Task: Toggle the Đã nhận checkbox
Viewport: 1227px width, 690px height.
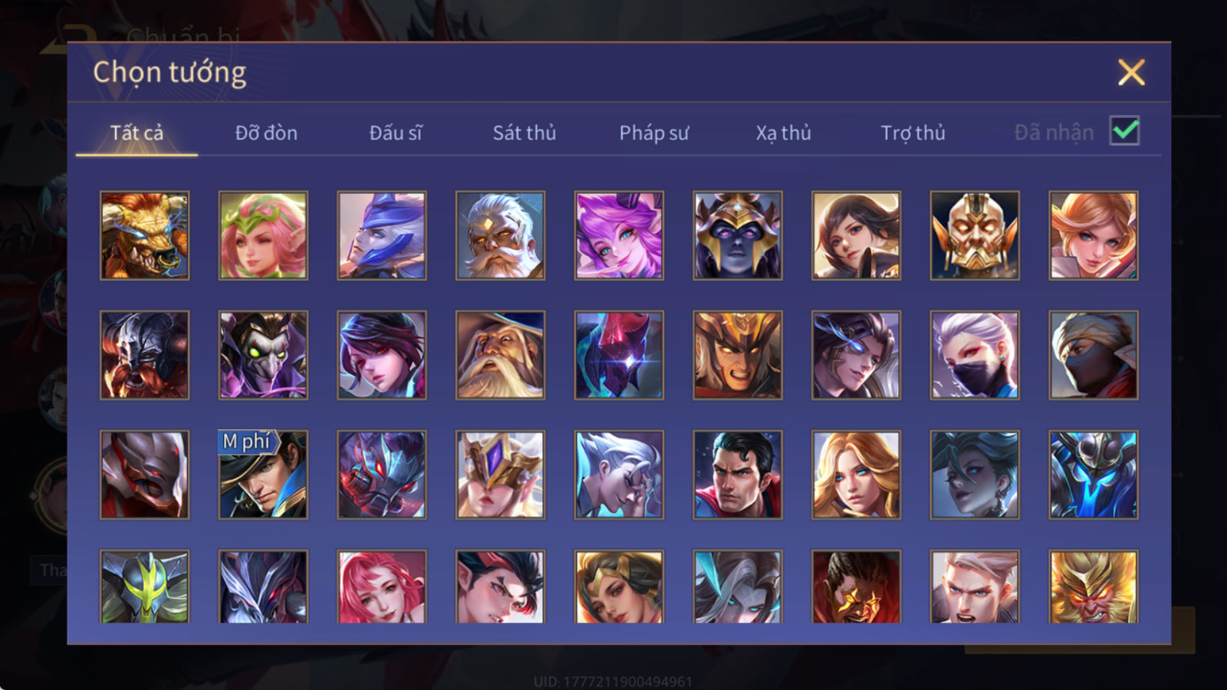Action: [1124, 131]
